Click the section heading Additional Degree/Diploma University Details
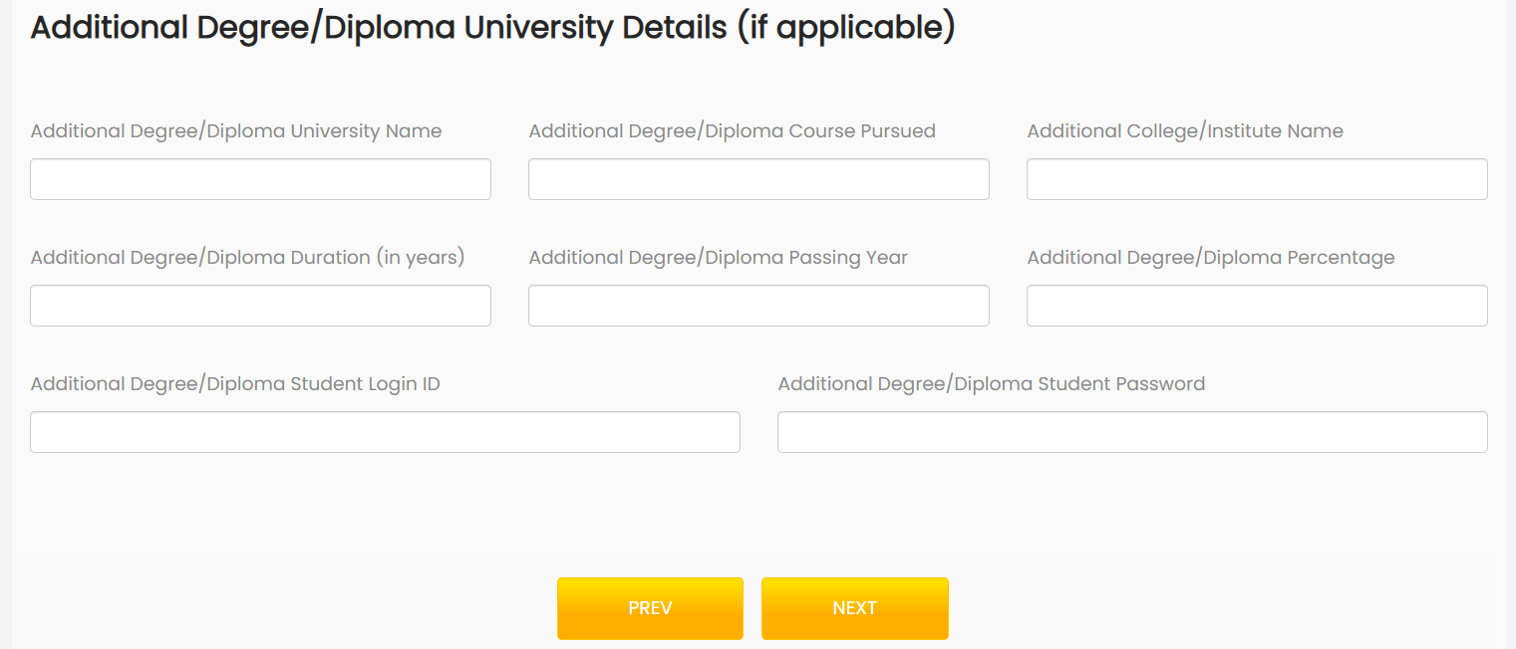Screen dimensions: 1516x649 tap(492, 27)
